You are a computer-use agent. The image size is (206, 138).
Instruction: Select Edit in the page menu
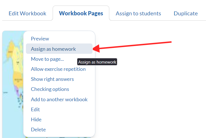click(35, 110)
